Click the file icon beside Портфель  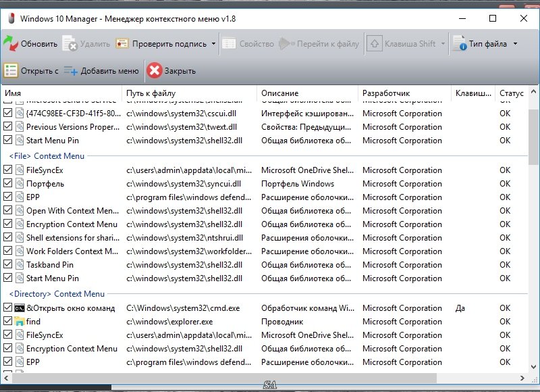click(x=20, y=184)
